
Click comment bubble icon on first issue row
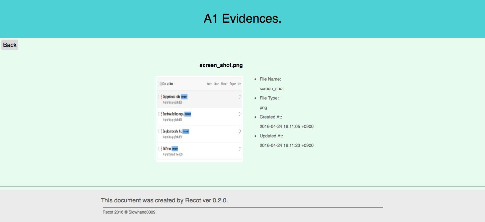click(x=240, y=97)
